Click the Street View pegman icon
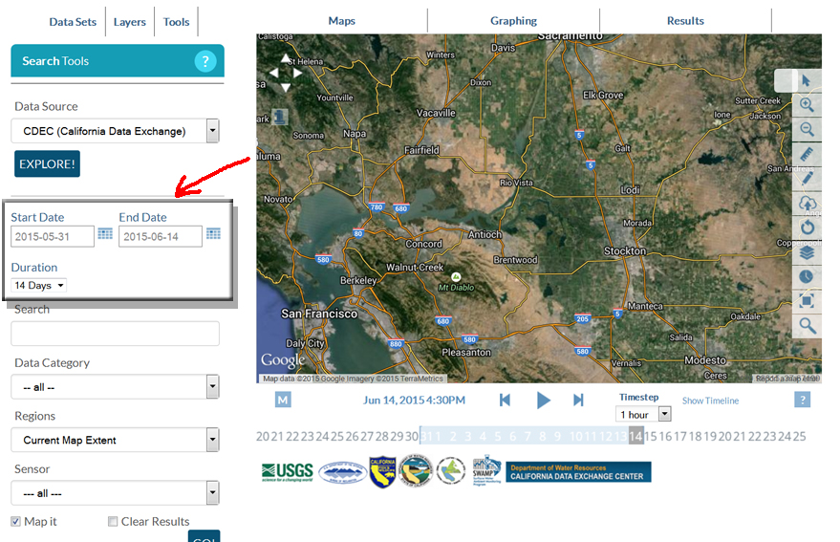Viewport: 840px width, 542px height. tap(280, 117)
